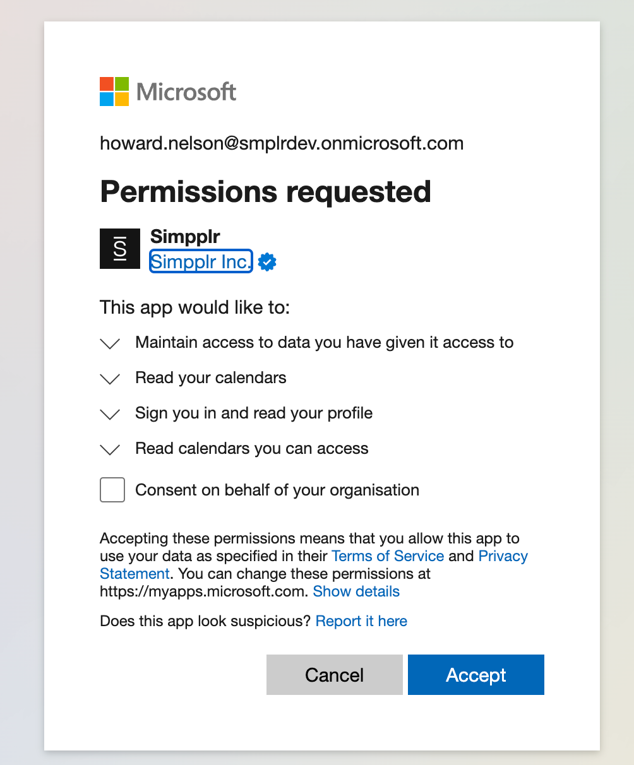634x765 pixels.
Task: Click the green square of the Microsoft logo
Action: click(x=121, y=85)
